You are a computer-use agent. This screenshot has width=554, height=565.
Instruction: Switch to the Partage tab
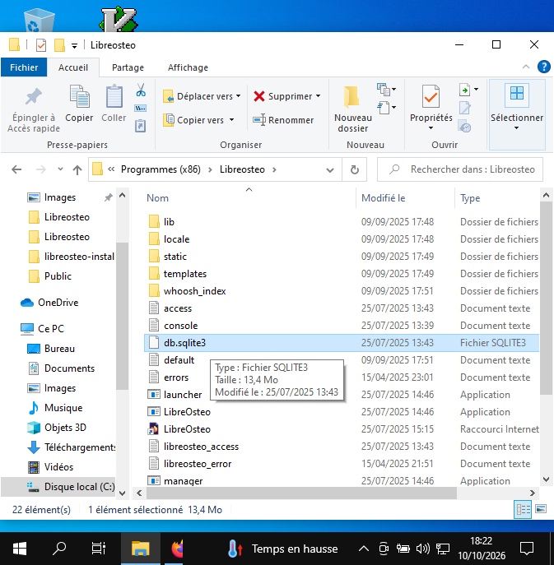coord(128,67)
